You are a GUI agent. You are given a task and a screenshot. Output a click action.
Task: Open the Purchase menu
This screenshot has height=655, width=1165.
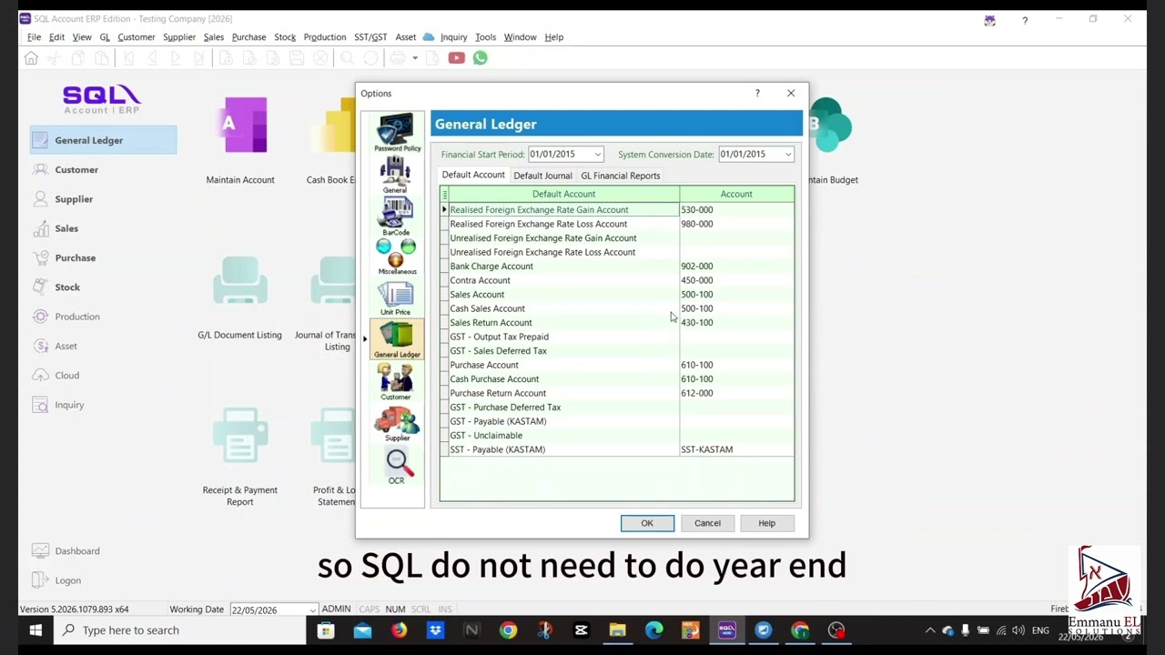(x=248, y=37)
